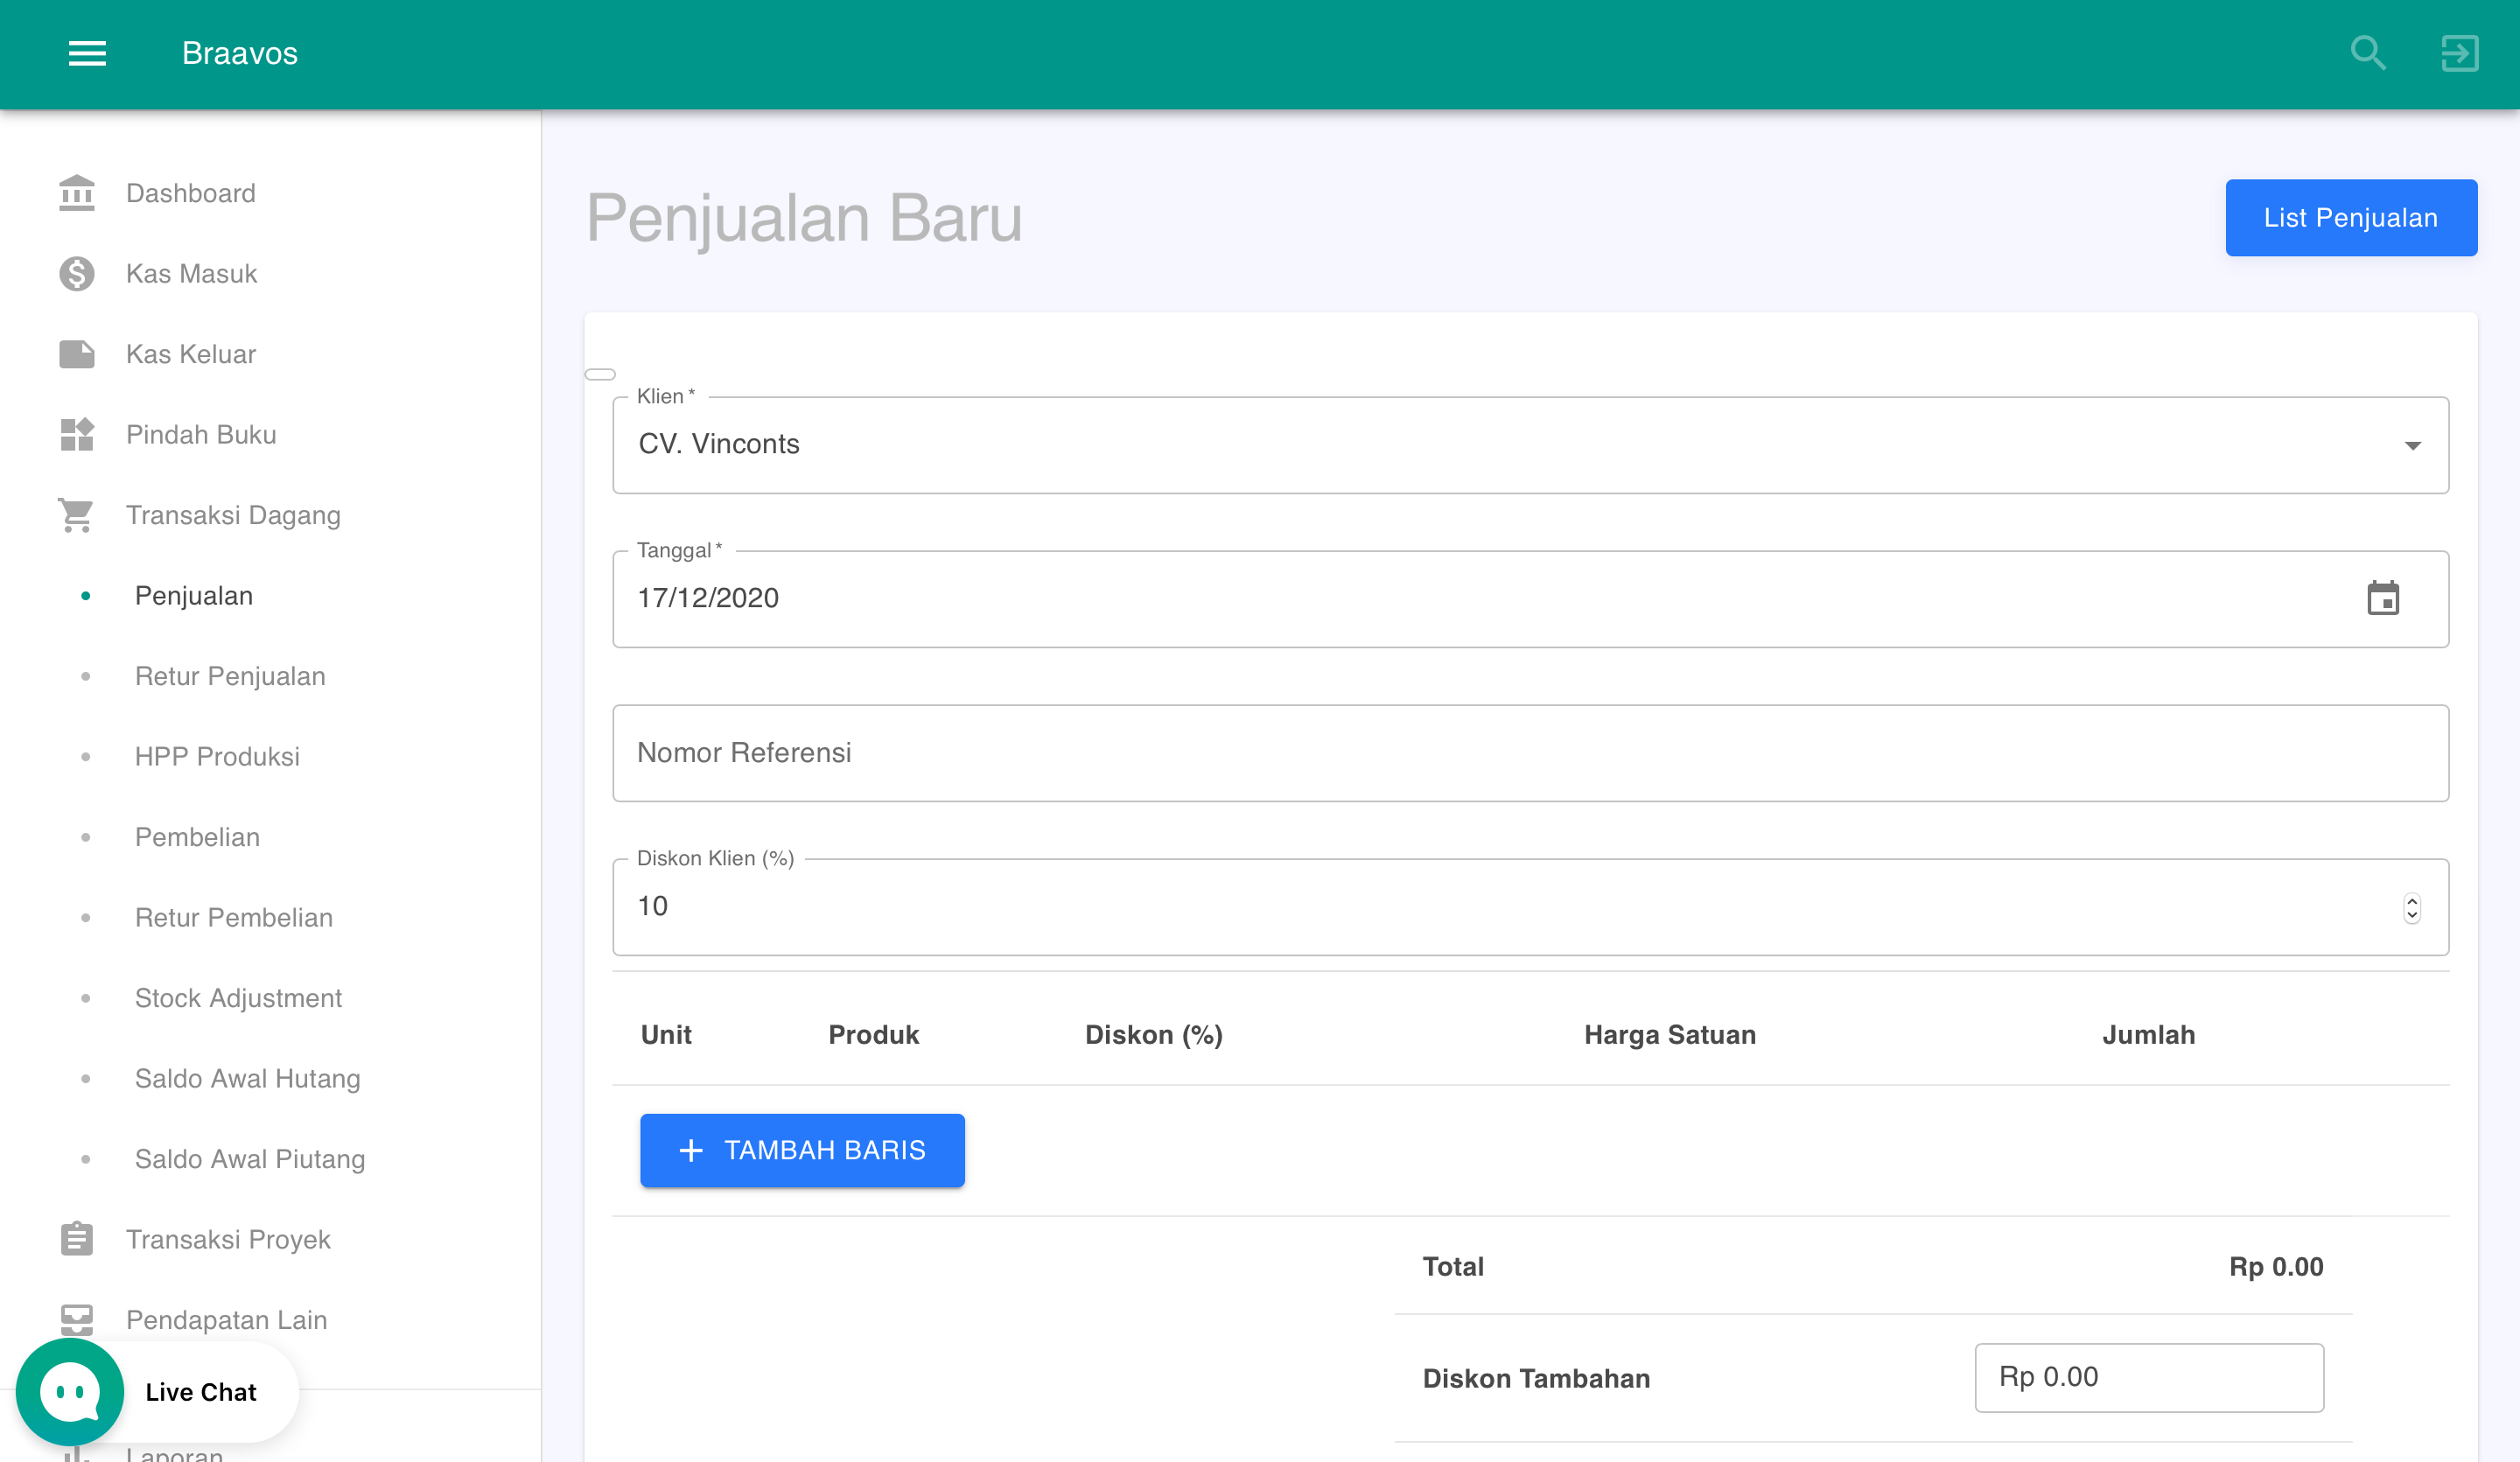Click the TAMBAH BARIS button

[801, 1150]
